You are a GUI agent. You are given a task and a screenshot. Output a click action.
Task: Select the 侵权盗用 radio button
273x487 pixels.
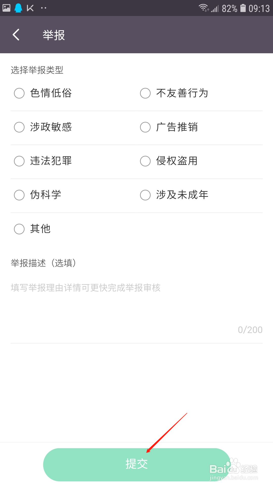pyautogui.click(x=169, y=161)
